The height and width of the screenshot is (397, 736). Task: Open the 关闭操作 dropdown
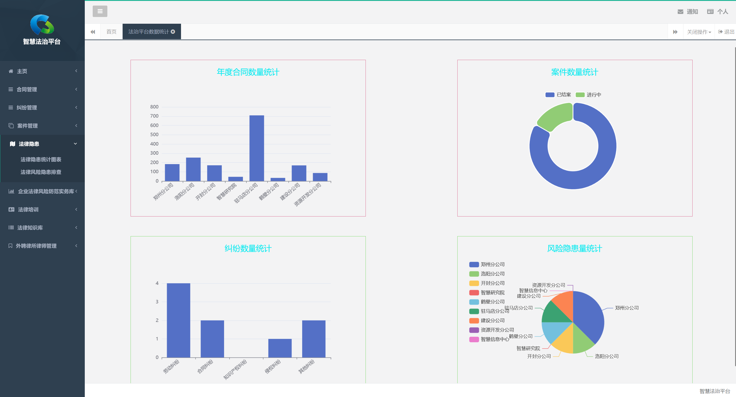pos(699,32)
